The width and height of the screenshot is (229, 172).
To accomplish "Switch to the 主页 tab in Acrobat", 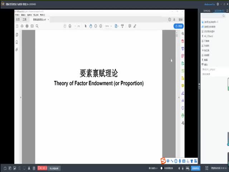I will click(x=18, y=20).
